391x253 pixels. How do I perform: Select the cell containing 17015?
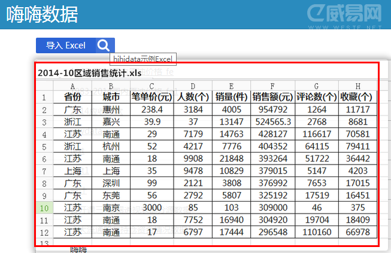357,183
